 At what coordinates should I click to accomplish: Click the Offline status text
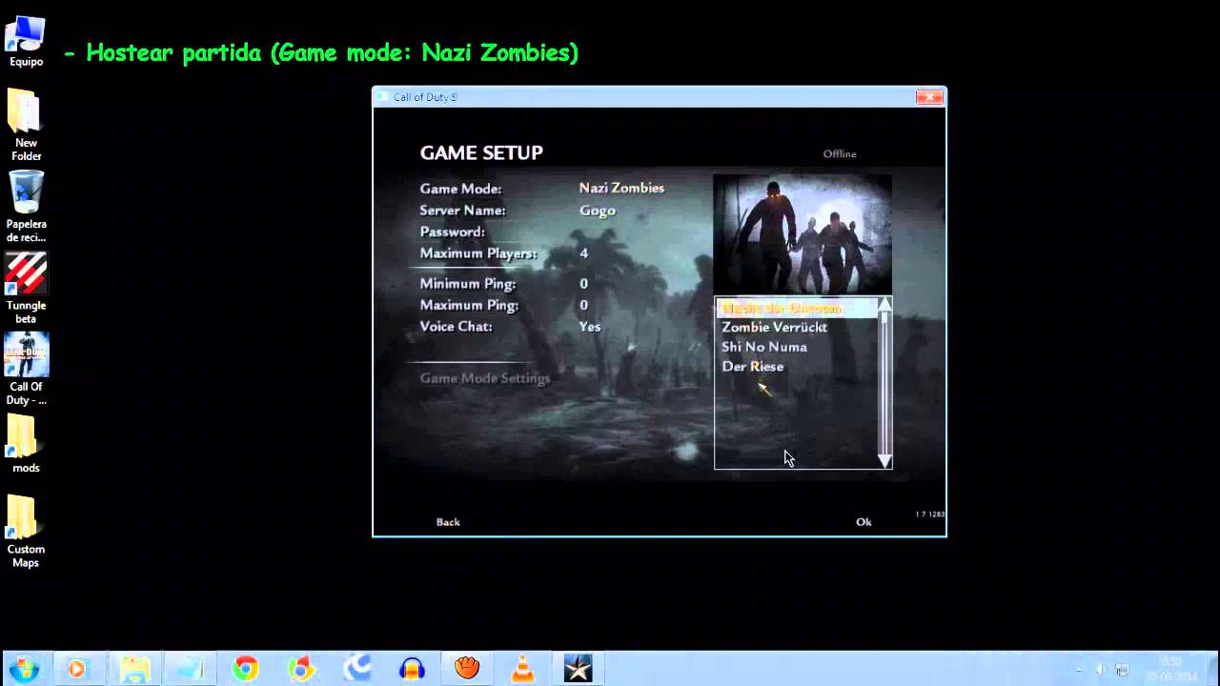(x=840, y=154)
